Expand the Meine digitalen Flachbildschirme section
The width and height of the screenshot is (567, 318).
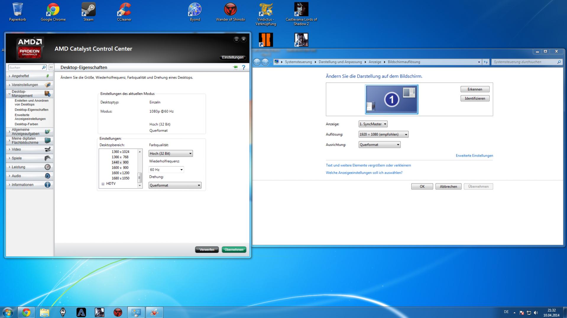[x=29, y=140]
